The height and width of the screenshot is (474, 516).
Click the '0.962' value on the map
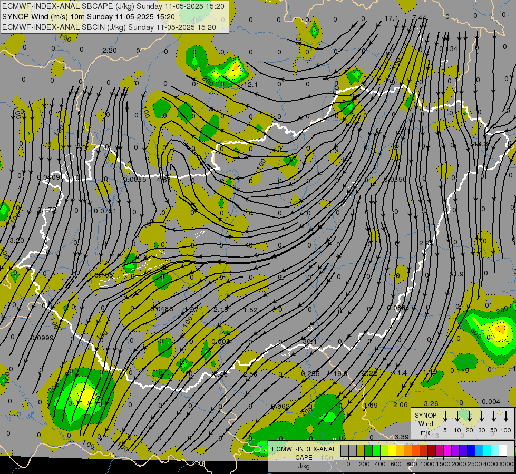280,406
